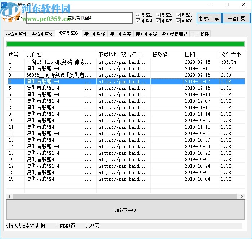Click date 2020-02-15 in row 1
Image resolution: width=252 pixels, height=239 pixels.
[198, 62]
